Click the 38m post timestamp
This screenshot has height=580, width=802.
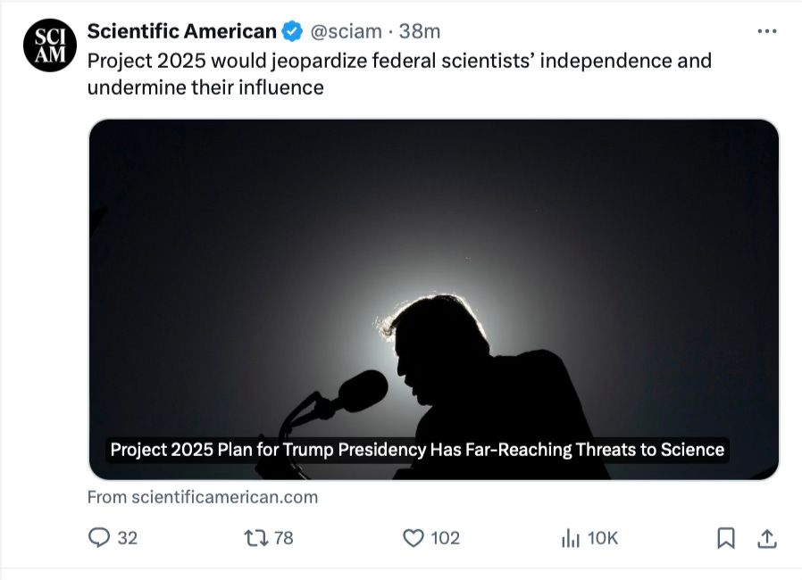point(420,31)
